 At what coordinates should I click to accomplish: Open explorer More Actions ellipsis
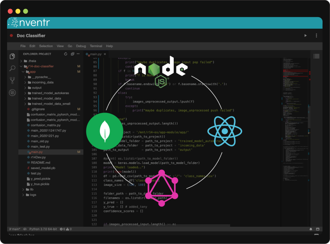point(78,54)
